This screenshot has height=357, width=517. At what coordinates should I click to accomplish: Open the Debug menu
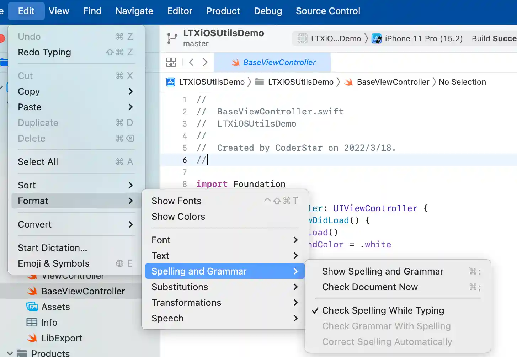(x=268, y=11)
